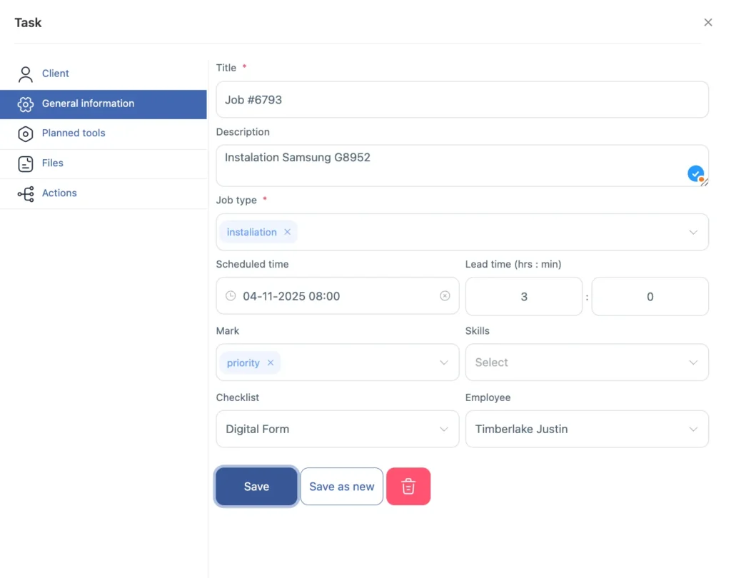Image resolution: width=731 pixels, height=578 pixels.
Task: Click the Planned tools target icon
Action: 25,133
